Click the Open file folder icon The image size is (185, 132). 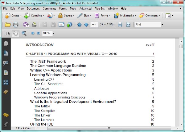[7, 25]
